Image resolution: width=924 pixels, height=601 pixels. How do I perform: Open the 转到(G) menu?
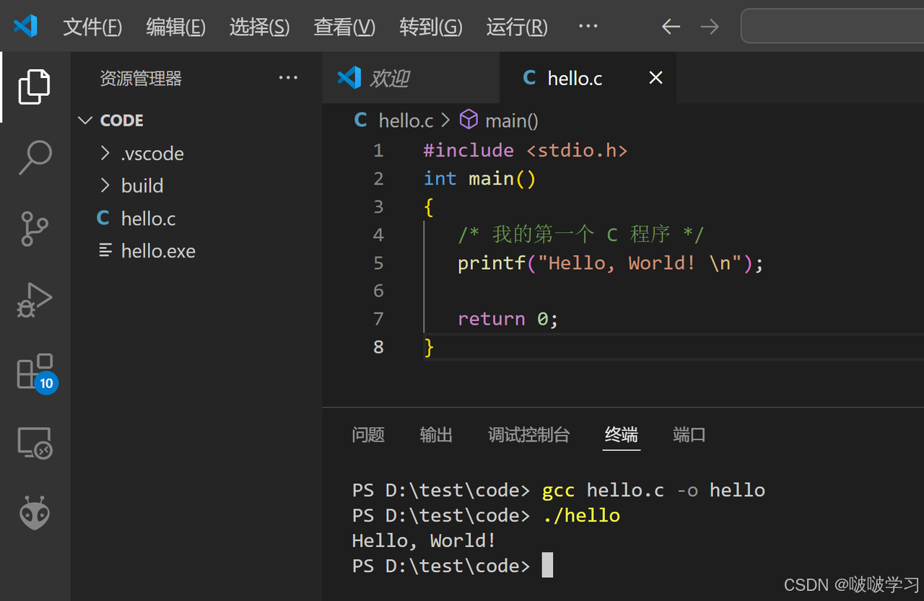click(x=431, y=27)
